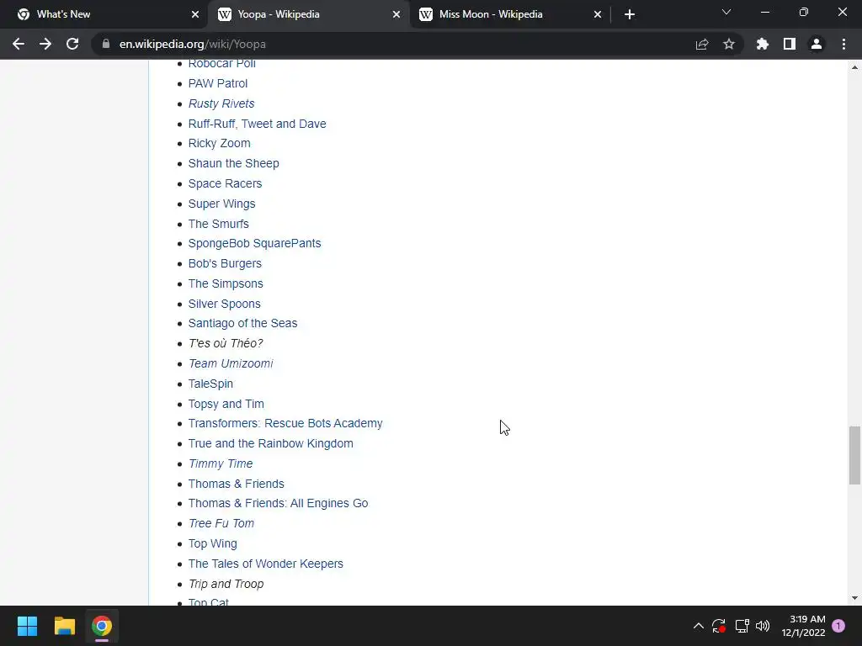Click the address bar URL
The height and width of the screenshot is (646, 862).
(193, 44)
